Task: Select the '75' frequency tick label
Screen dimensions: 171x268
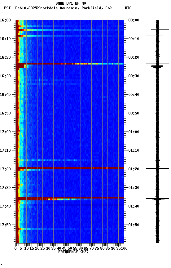Action: 97,248
